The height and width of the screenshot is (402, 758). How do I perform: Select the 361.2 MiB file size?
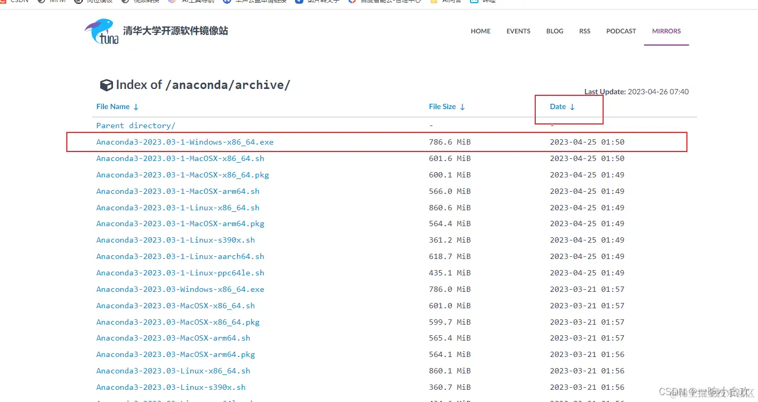pos(450,240)
